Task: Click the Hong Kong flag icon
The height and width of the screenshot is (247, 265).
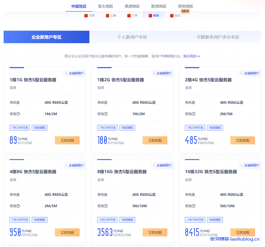Action: (x=150, y=16)
